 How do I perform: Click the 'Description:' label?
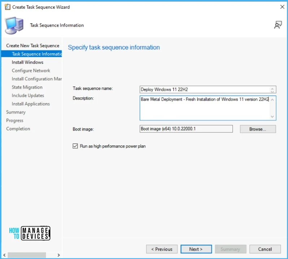point(83,98)
